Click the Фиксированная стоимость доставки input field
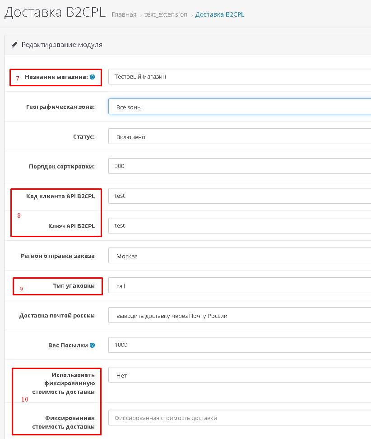 tap(240, 418)
